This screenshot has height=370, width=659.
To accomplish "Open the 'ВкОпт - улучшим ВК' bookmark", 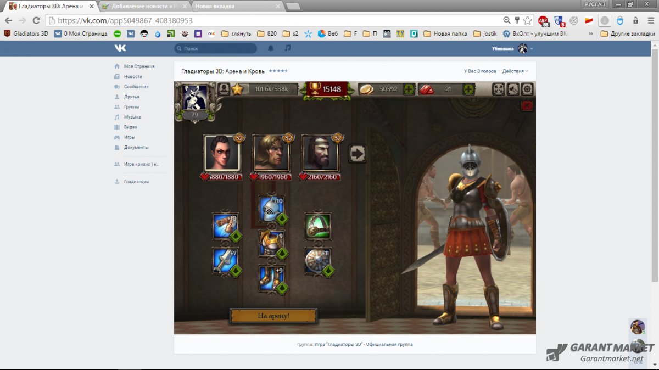I will point(535,33).
